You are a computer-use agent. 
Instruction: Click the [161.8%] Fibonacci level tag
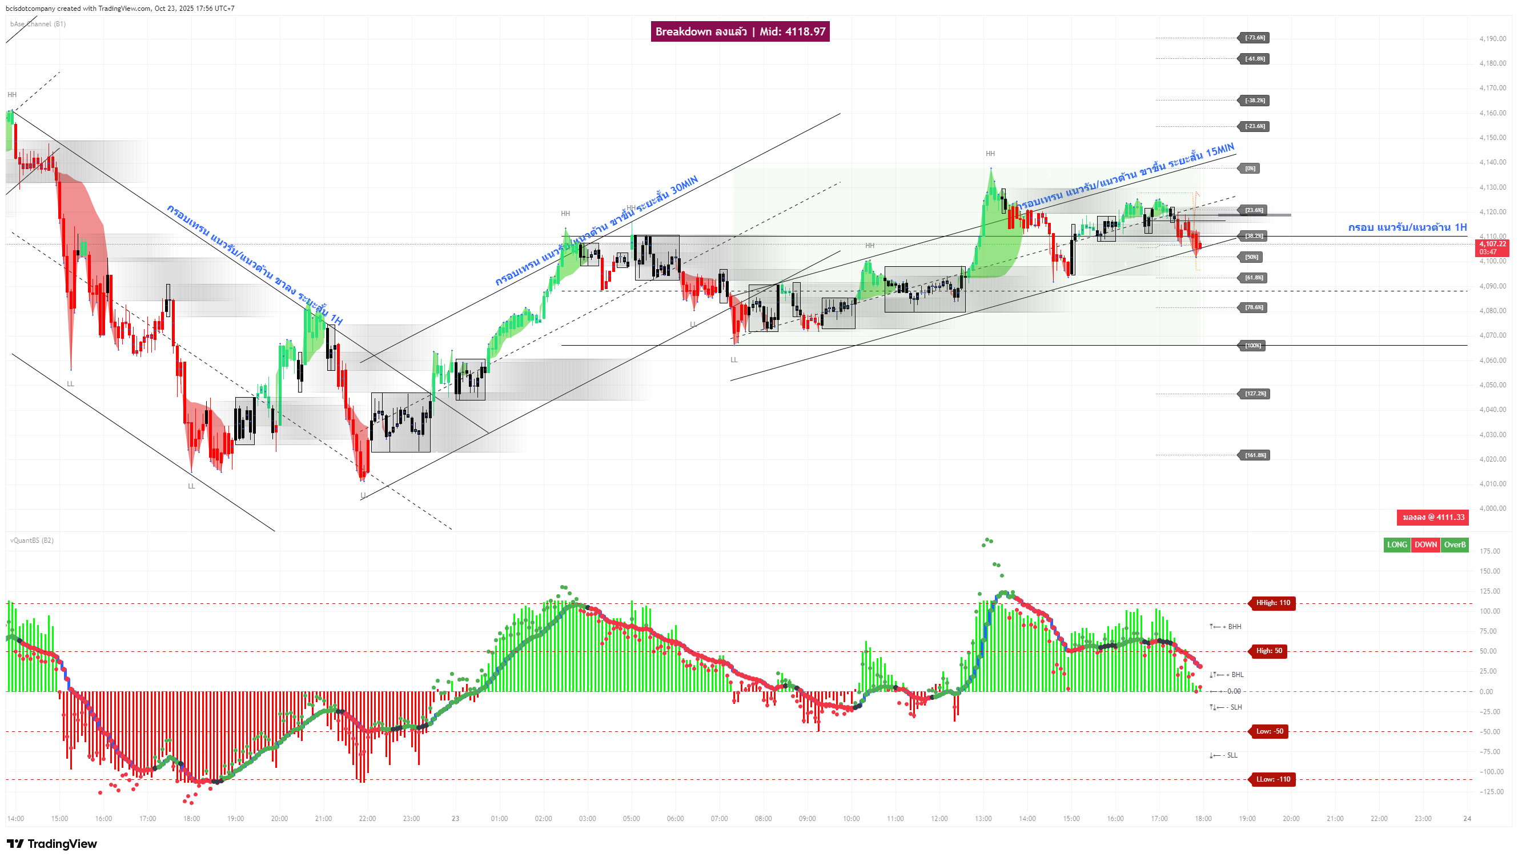[x=1255, y=455]
